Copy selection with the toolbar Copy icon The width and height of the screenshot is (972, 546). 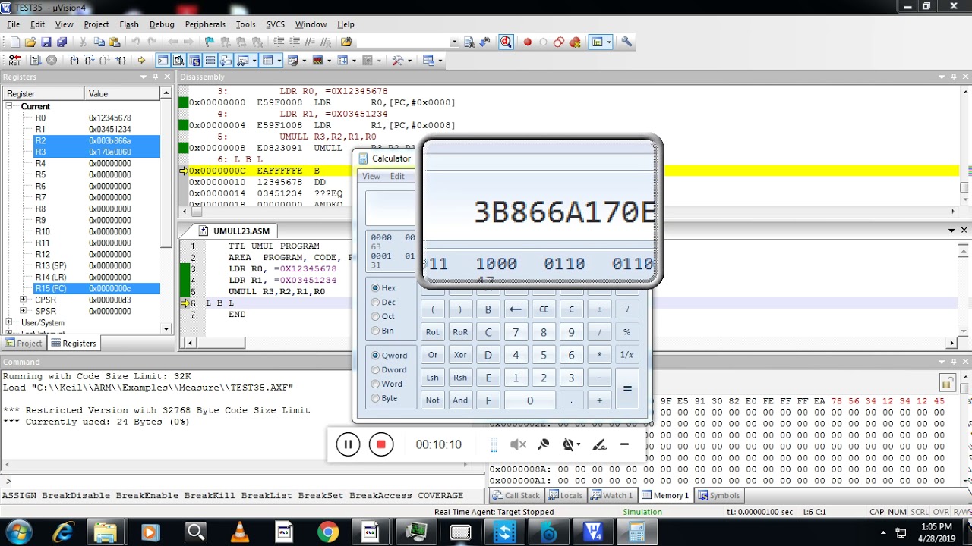pyautogui.click(x=99, y=42)
